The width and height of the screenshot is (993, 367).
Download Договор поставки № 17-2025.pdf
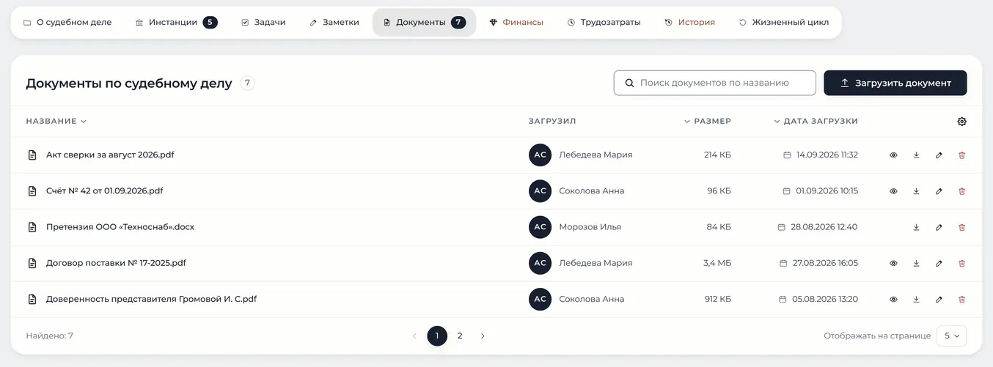916,263
